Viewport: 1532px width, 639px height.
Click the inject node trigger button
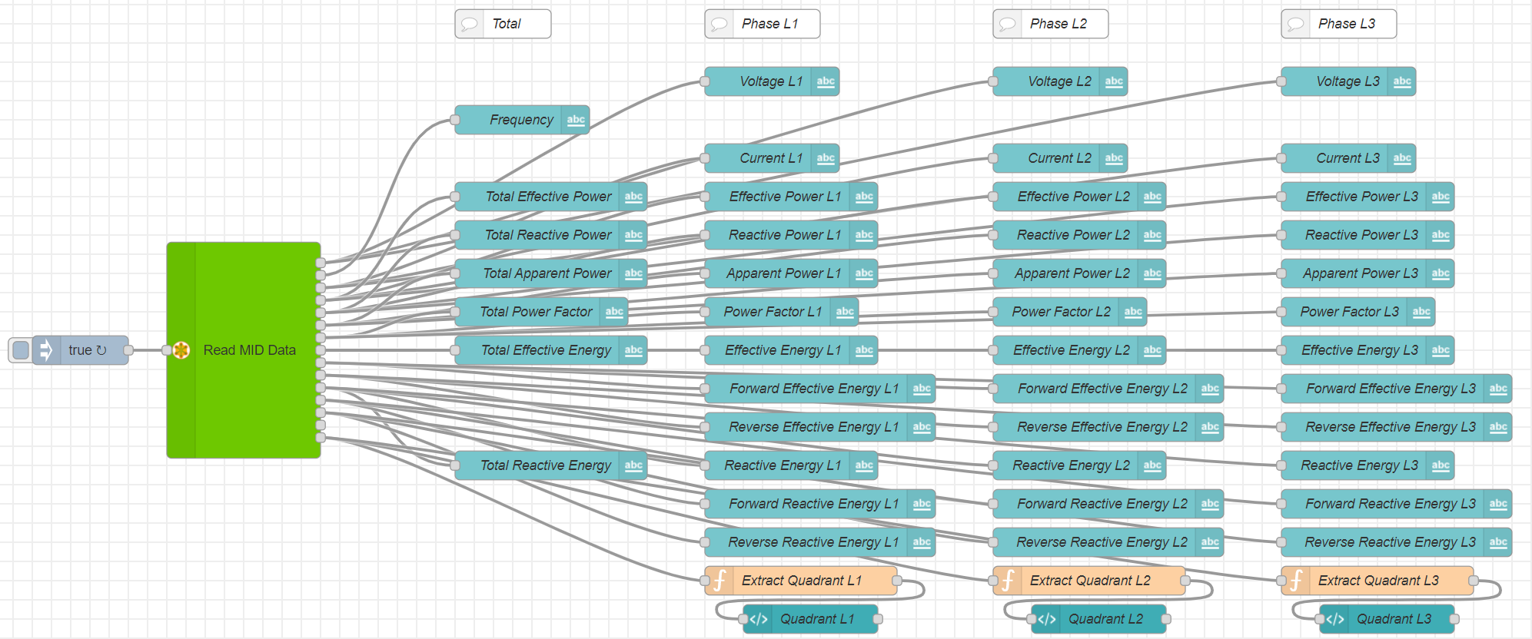point(21,350)
